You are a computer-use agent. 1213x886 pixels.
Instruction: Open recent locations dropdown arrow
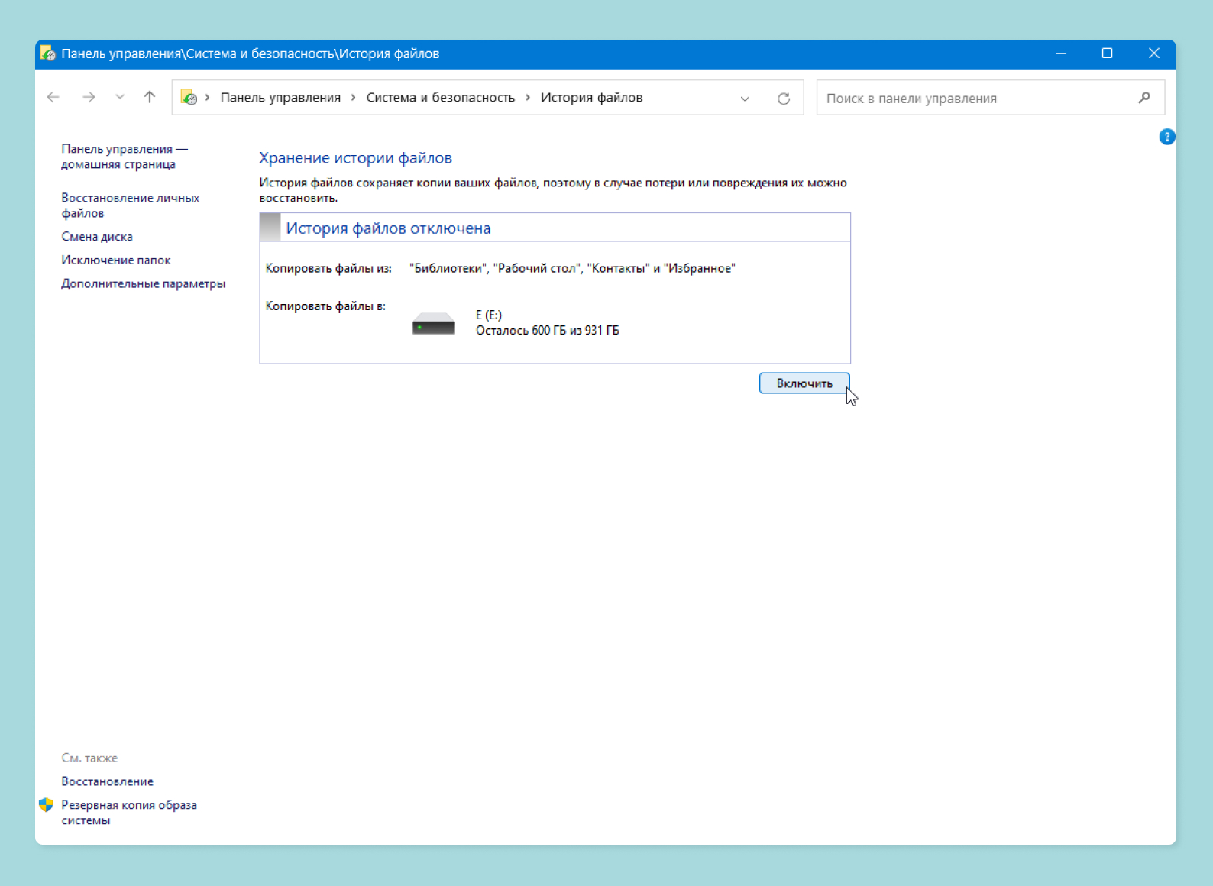point(120,97)
